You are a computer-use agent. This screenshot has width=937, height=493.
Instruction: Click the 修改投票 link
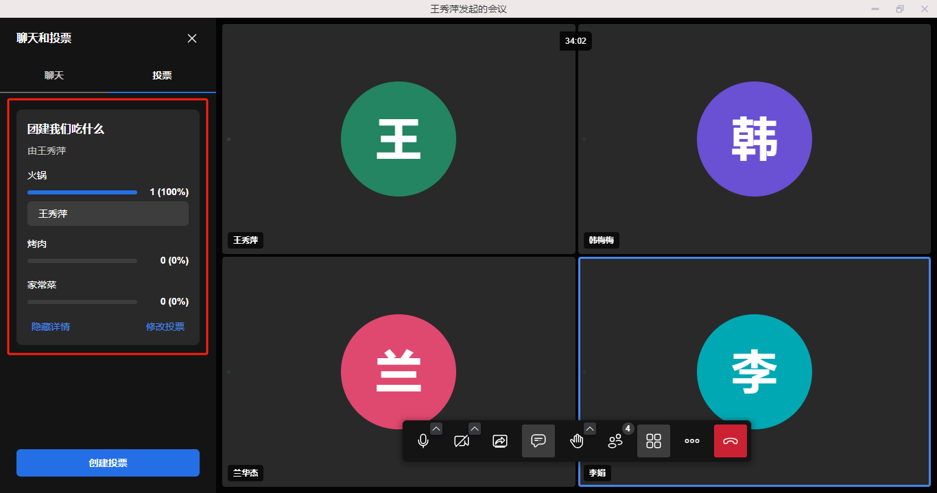pyautogui.click(x=165, y=327)
